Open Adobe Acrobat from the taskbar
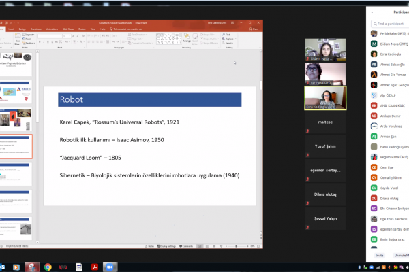This screenshot has width=409, height=272. coord(95,267)
